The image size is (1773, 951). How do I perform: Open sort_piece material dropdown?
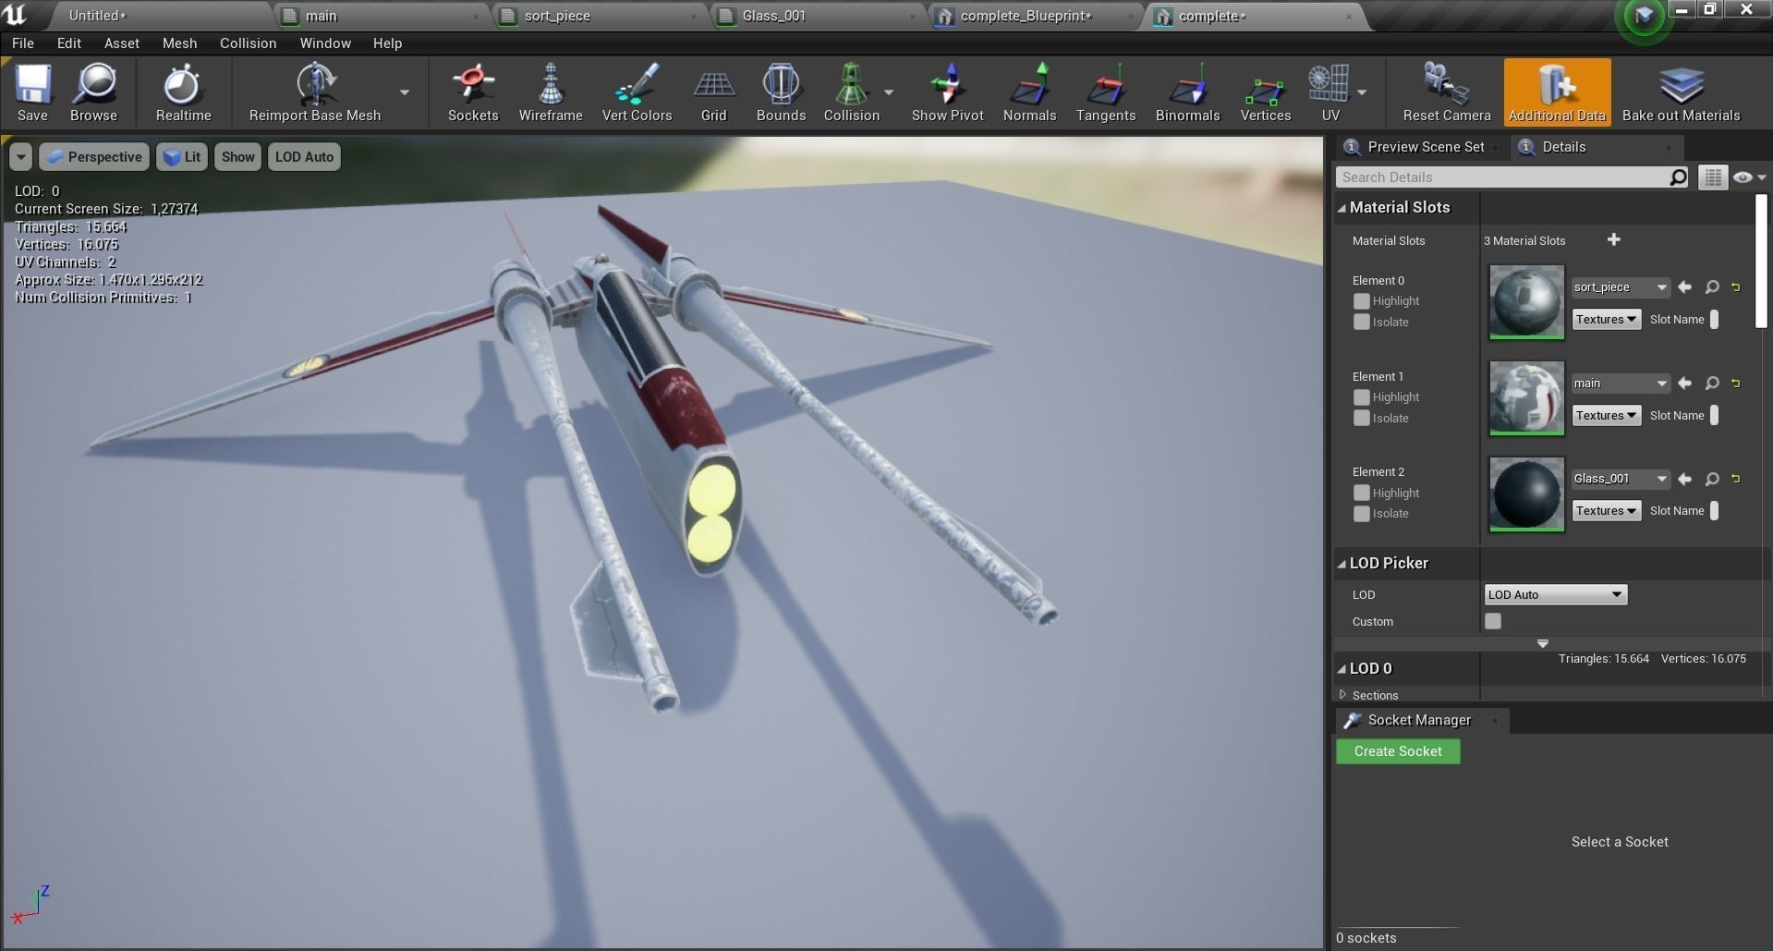pos(1620,287)
